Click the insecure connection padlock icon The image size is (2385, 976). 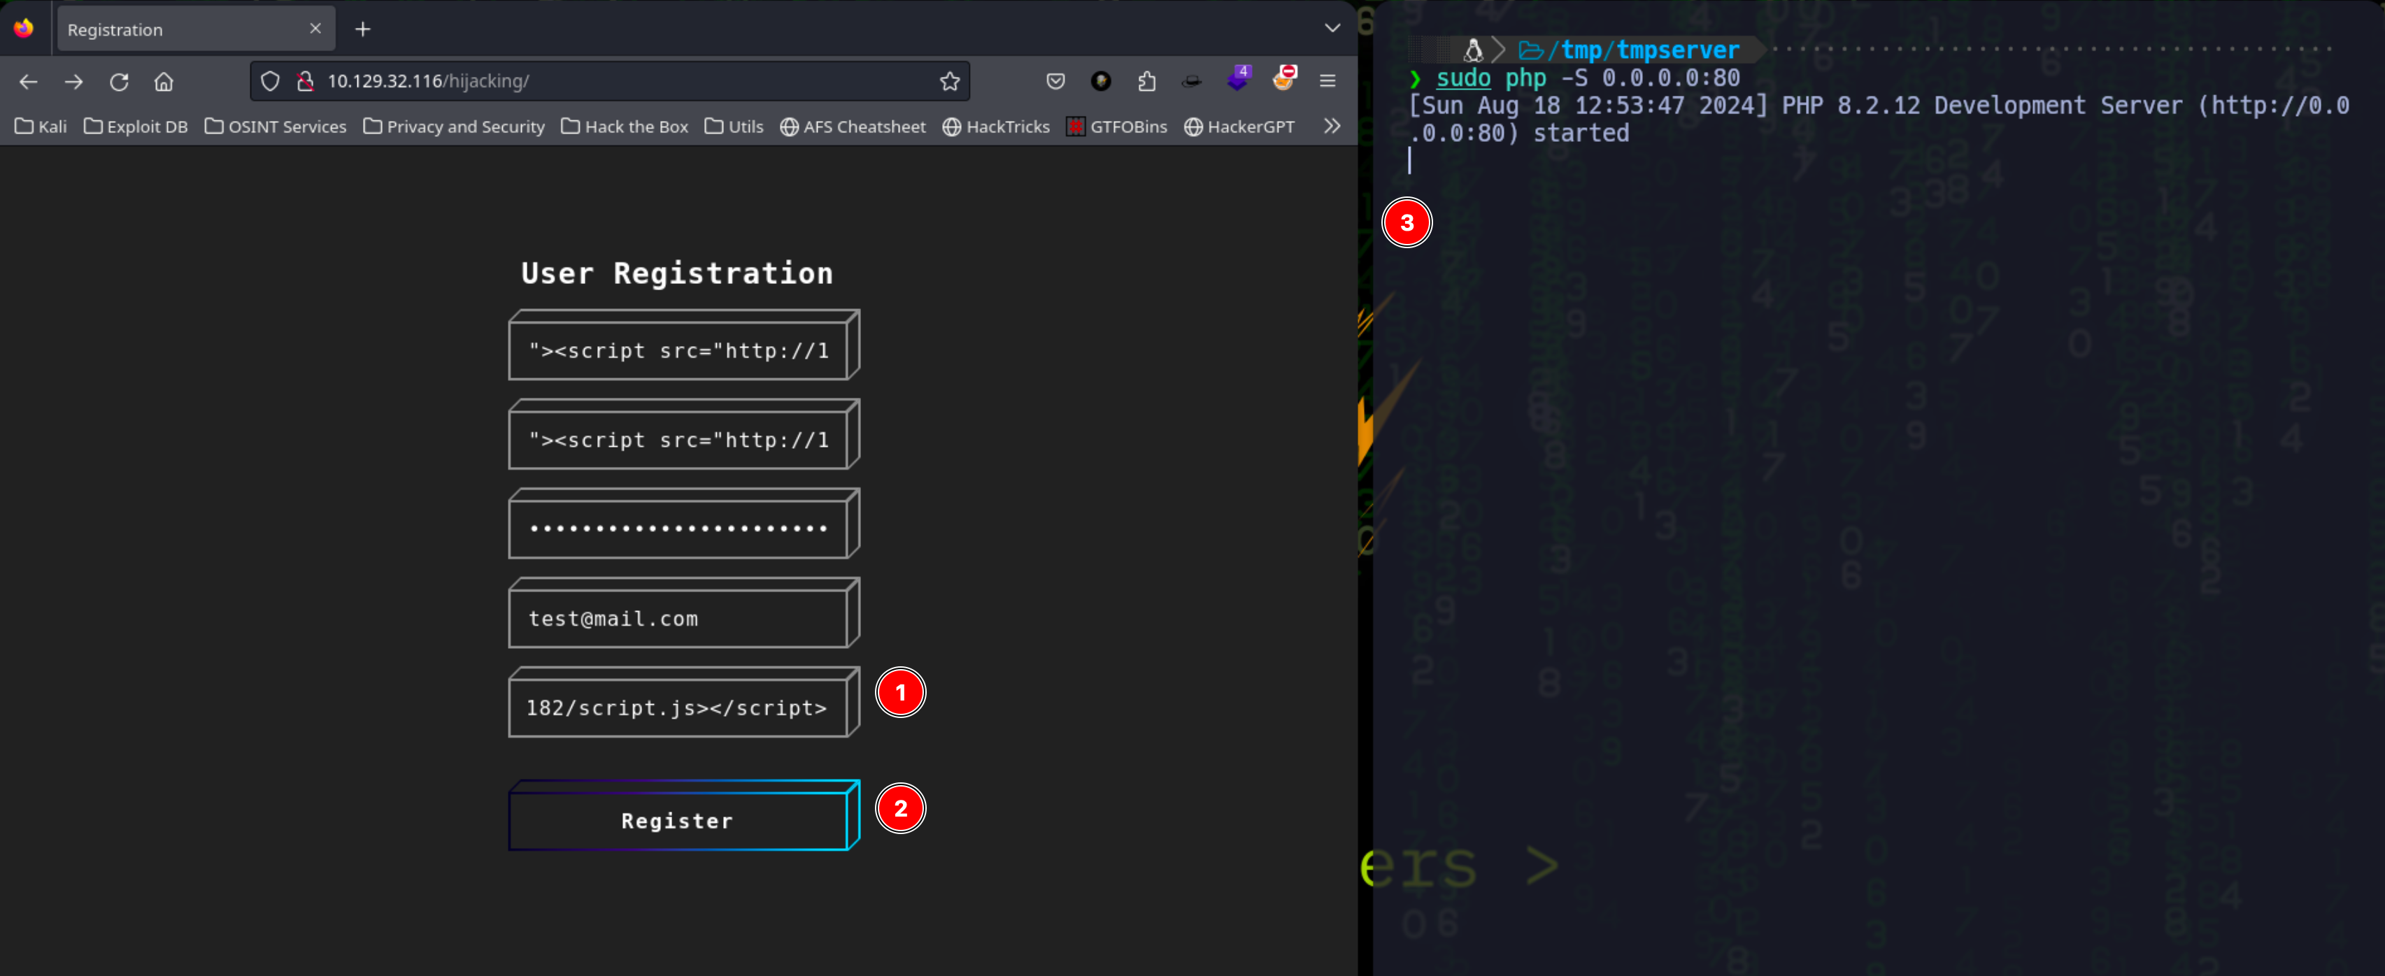point(305,81)
